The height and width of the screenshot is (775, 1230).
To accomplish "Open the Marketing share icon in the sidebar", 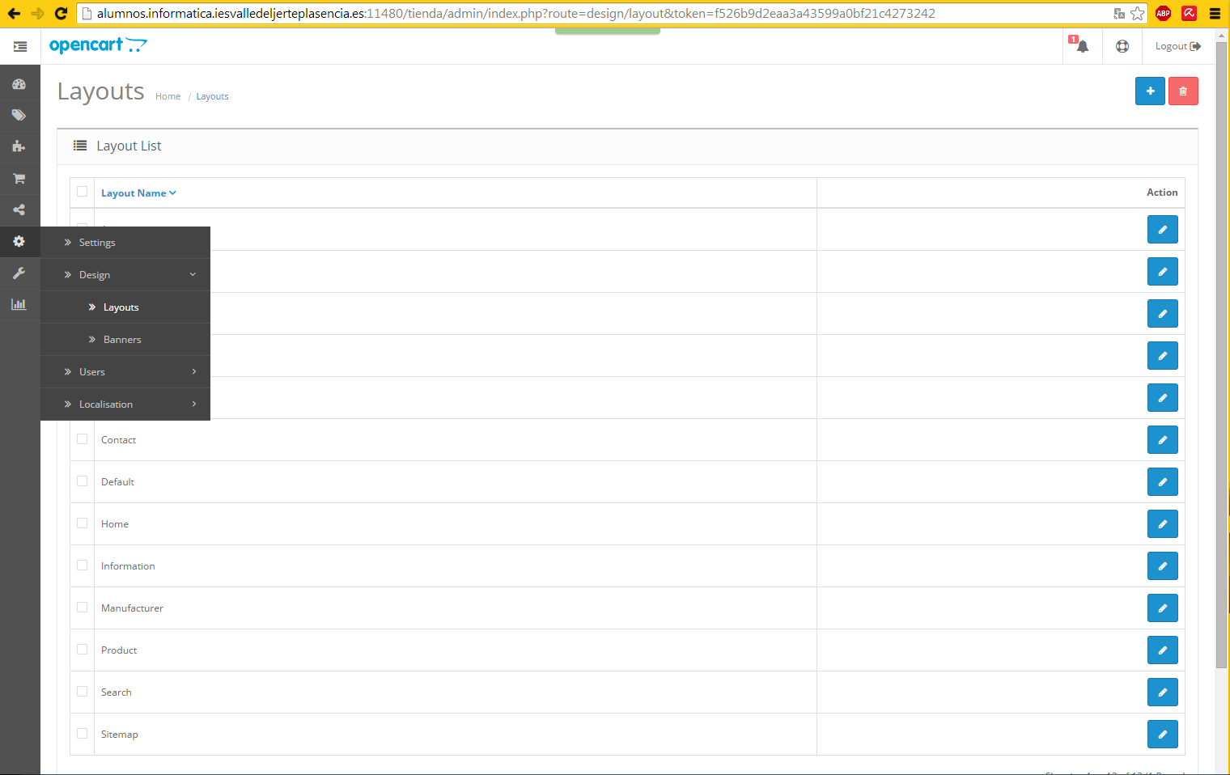I will point(19,210).
